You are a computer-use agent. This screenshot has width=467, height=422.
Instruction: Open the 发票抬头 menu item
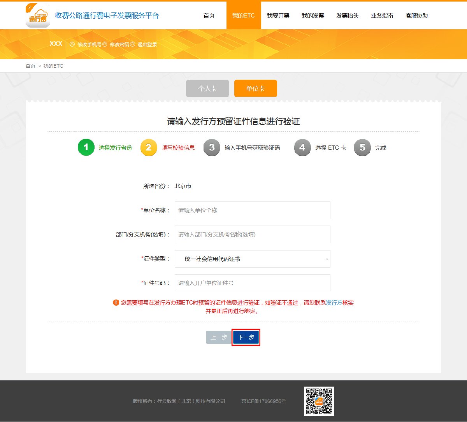[348, 16]
